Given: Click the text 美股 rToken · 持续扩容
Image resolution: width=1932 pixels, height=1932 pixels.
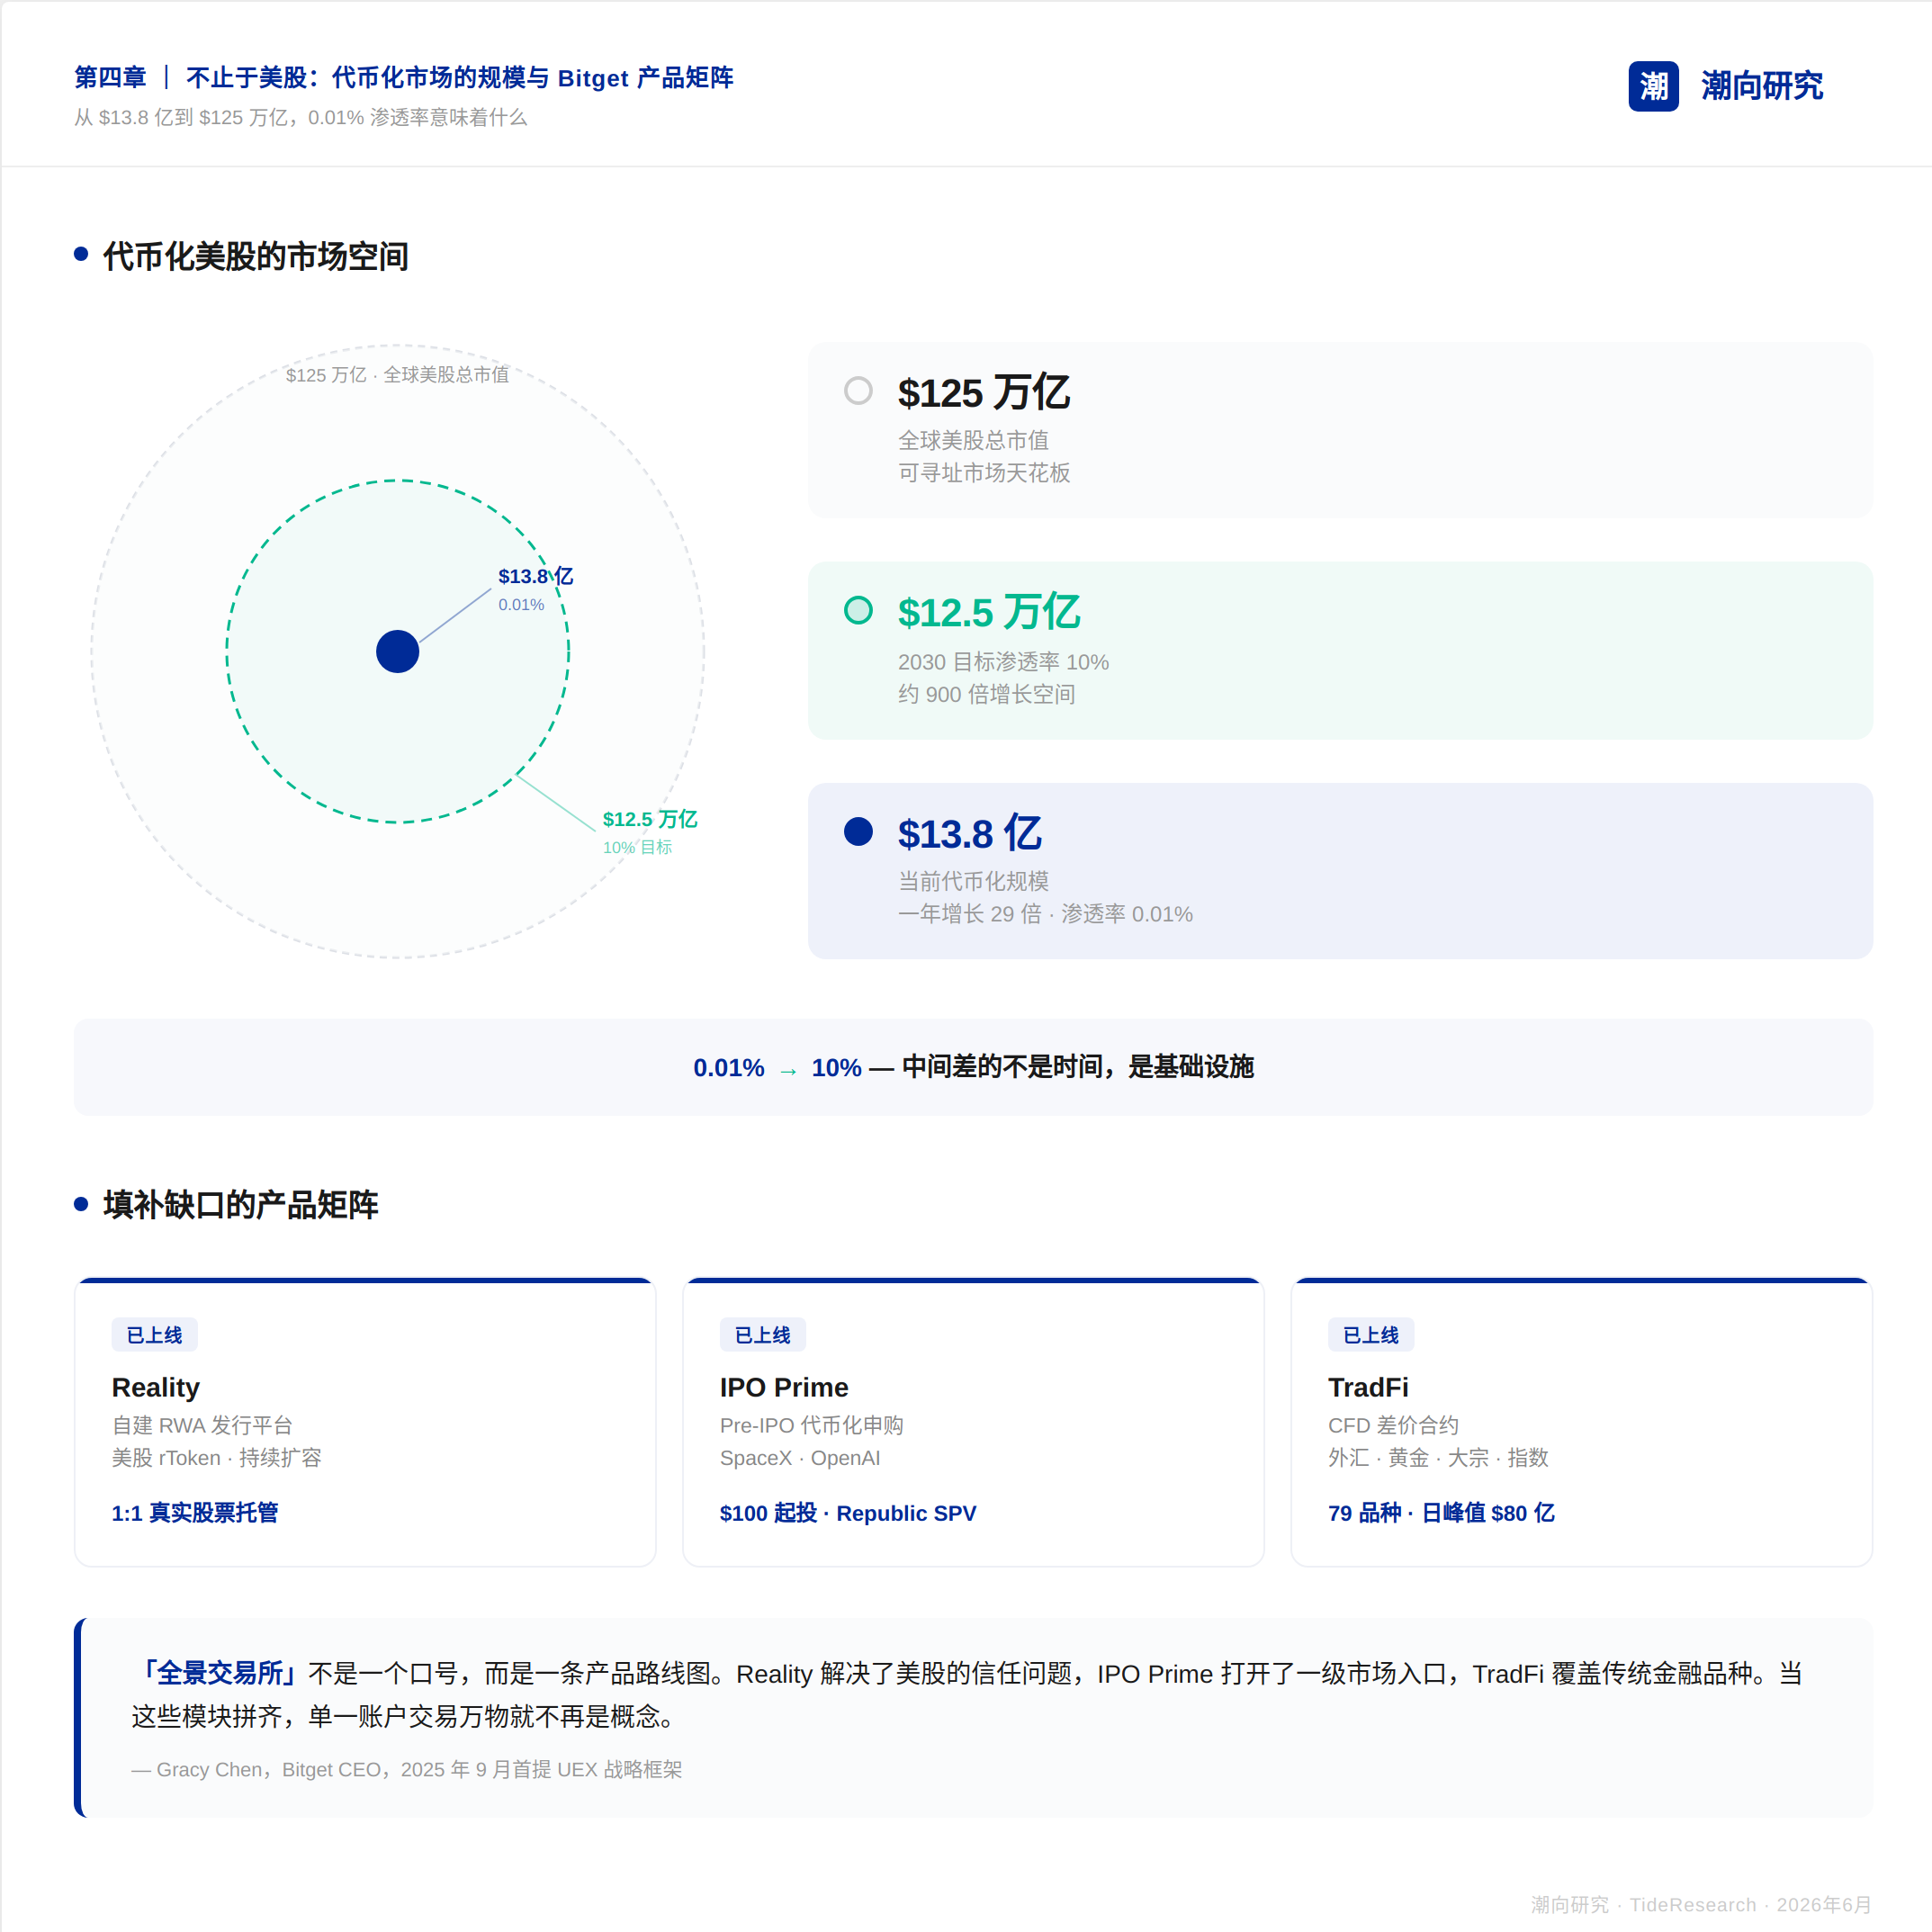Looking at the screenshot, I should point(217,1457).
